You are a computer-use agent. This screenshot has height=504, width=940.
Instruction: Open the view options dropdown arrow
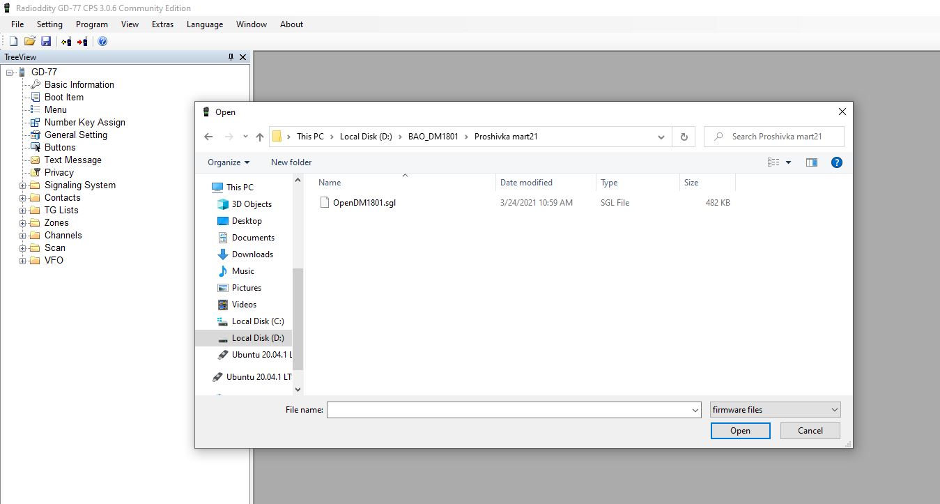tap(789, 162)
